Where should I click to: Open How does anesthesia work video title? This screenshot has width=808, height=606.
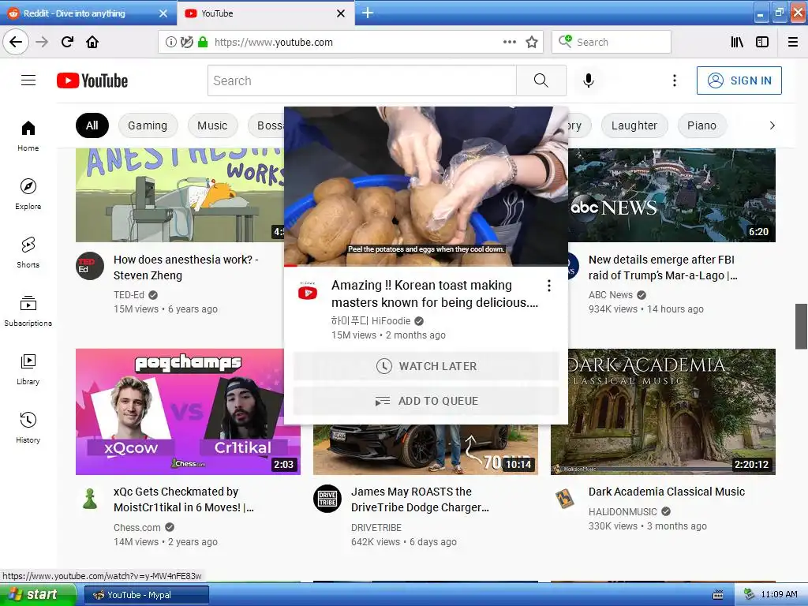coord(186,267)
